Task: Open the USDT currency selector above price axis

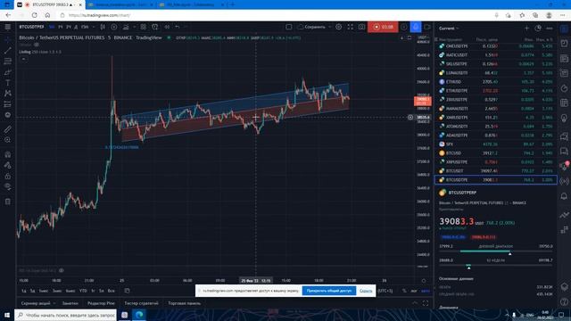Action: click(422, 37)
